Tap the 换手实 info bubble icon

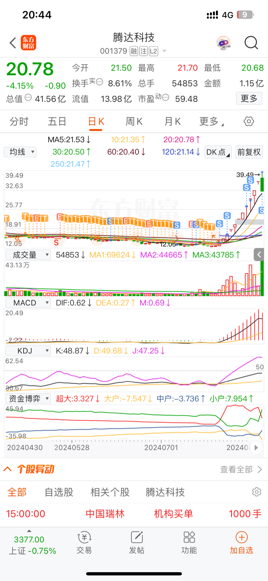point(99,82)
